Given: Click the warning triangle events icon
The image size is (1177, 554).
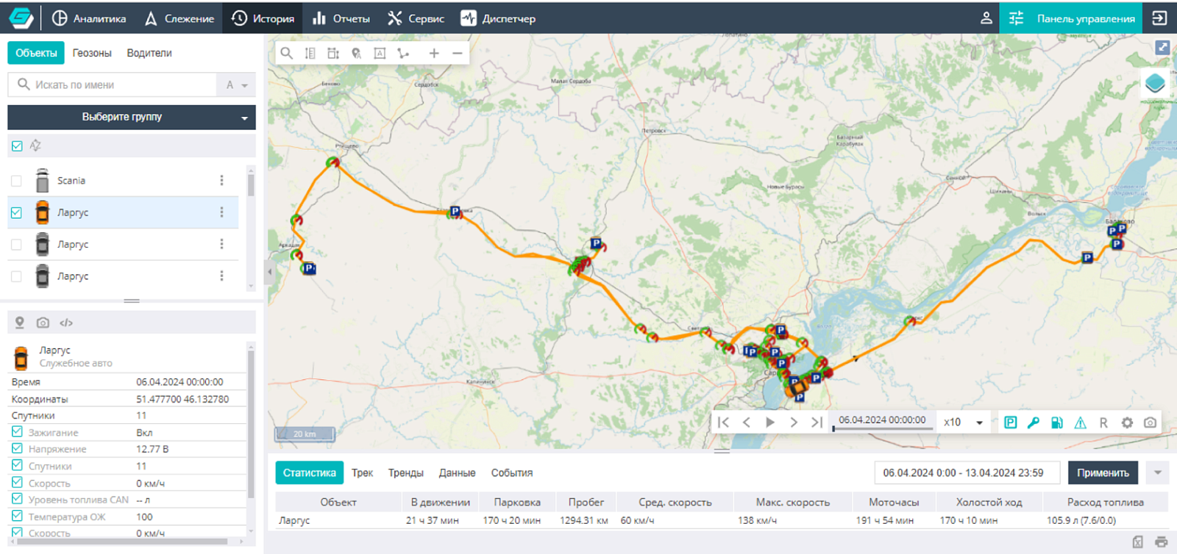Looking at the screenshot, I should coord(1080,422).
